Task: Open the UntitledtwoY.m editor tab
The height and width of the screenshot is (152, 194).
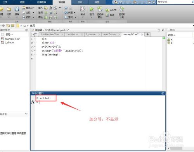Action: point(50,34)
